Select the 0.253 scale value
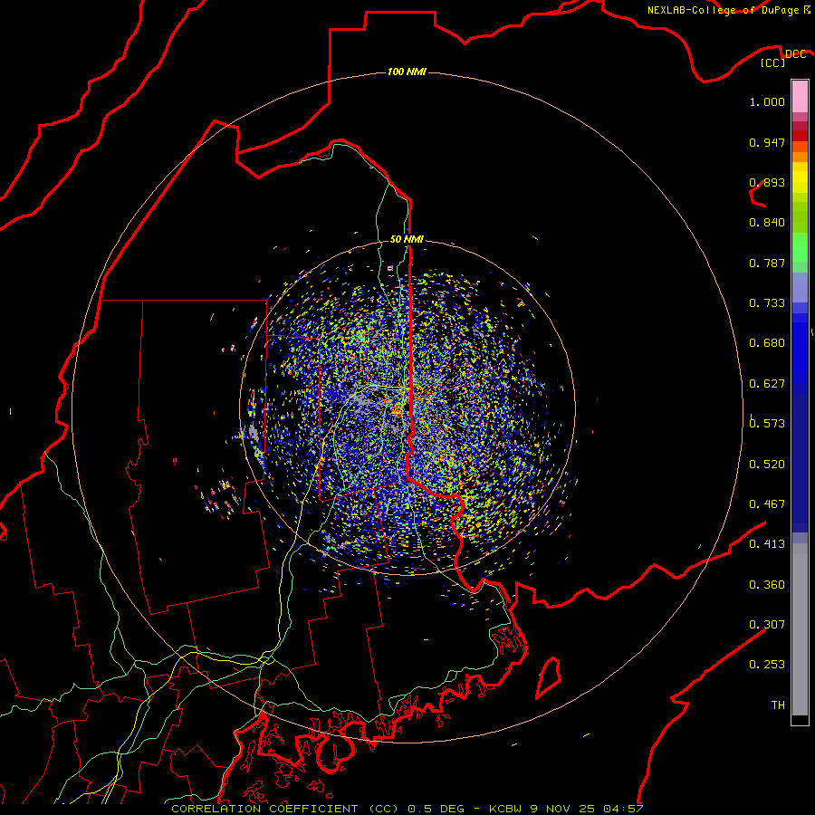This screenshot has height=815, width=815. point(767,665)
